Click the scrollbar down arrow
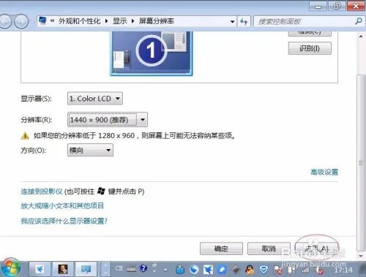The image size is (366, 277). pyautogui.click(x=361, y=256)
